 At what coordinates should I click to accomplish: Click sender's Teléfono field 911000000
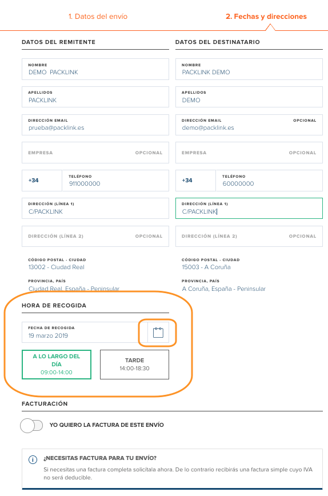[x=115, y=181]
